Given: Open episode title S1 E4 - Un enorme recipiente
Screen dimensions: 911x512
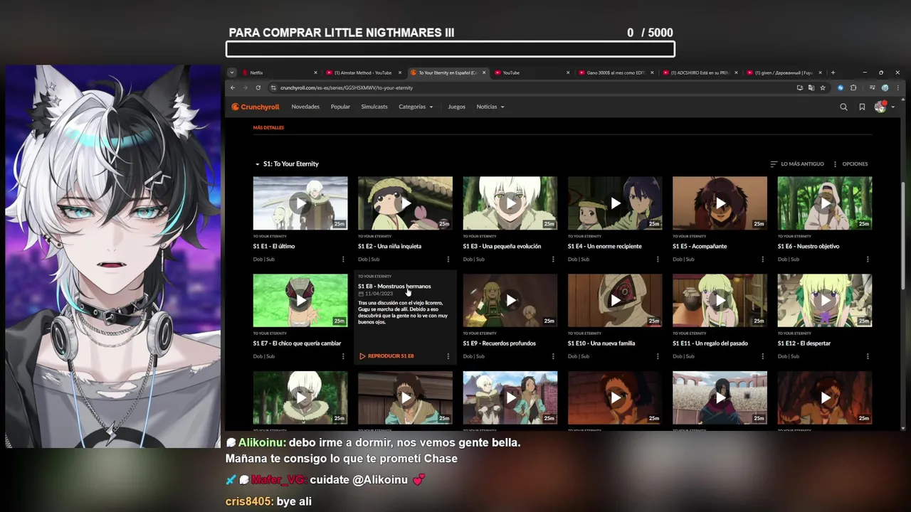Looking at the screenshot, I should [x=604, y=246].
